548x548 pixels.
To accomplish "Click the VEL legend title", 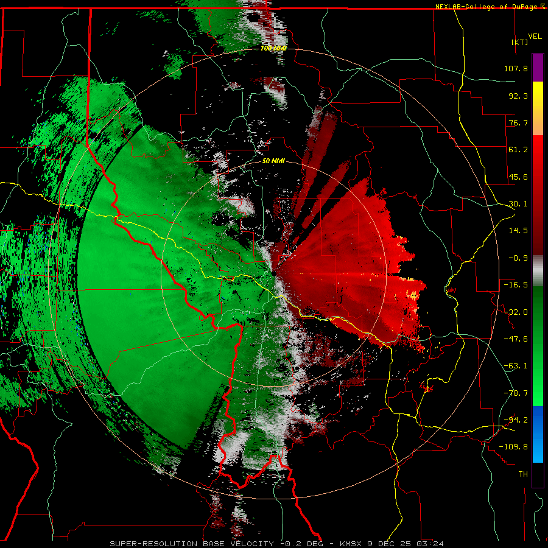I will 535,37.
